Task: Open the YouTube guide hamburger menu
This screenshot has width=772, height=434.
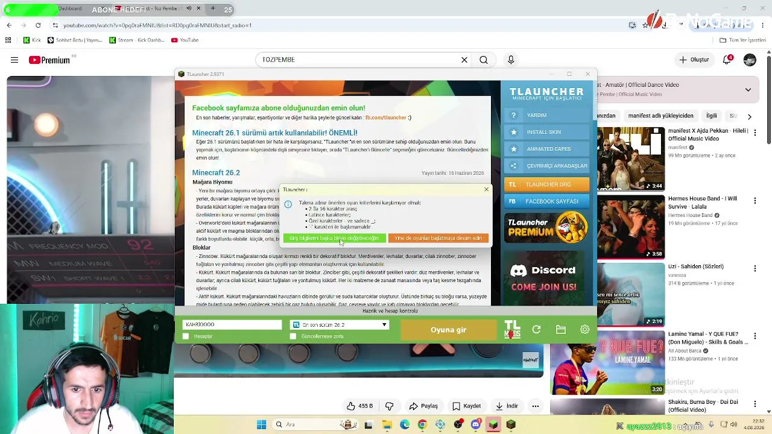Action: pos(14,60)
